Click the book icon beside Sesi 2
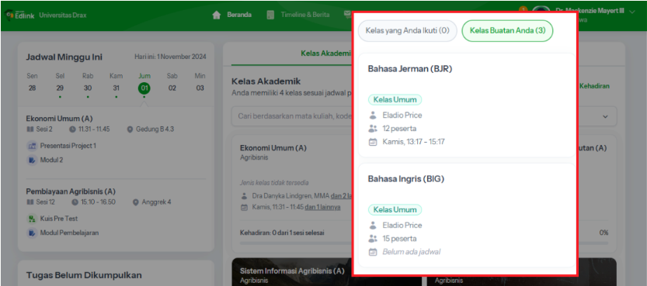 [x=30, y=129]
